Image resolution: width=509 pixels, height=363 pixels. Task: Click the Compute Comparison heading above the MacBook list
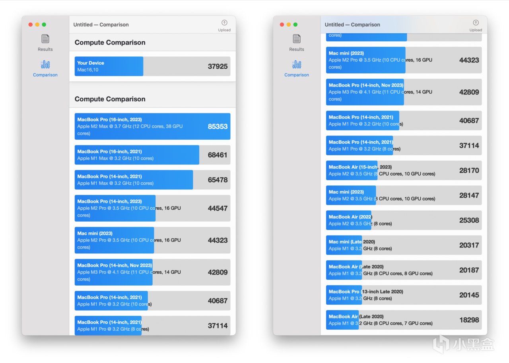(x=110, y=99)
